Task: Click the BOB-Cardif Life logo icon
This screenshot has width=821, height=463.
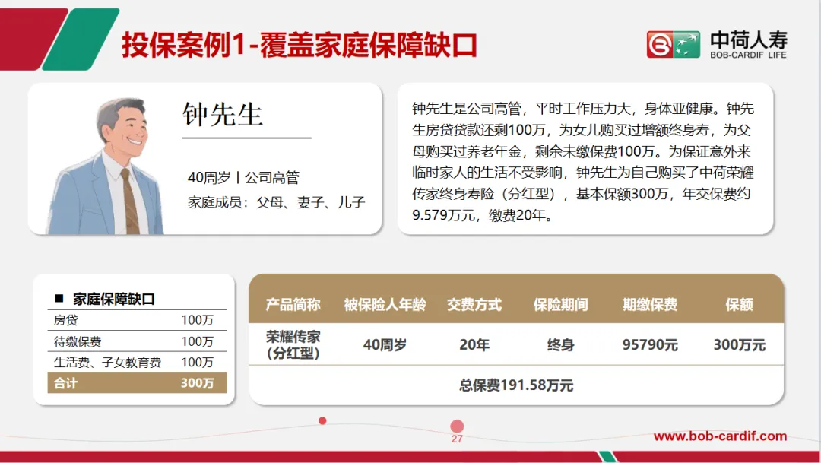Action: (674, 44)
